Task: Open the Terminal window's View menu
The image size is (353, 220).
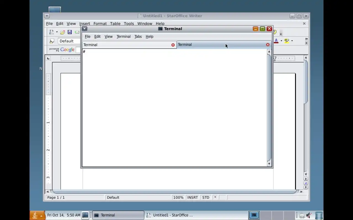Action: [108, 37]
